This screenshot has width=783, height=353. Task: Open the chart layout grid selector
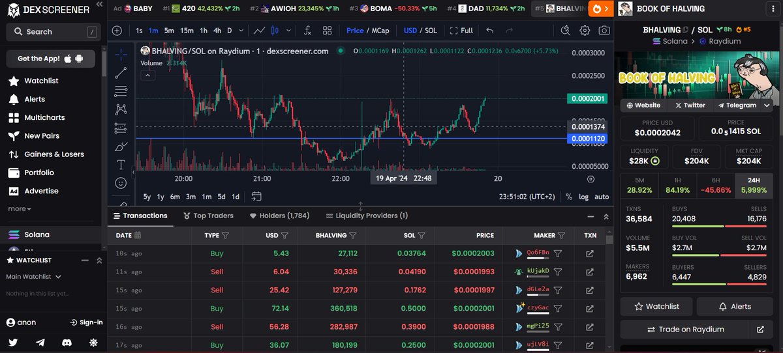(x=328, y=31)
